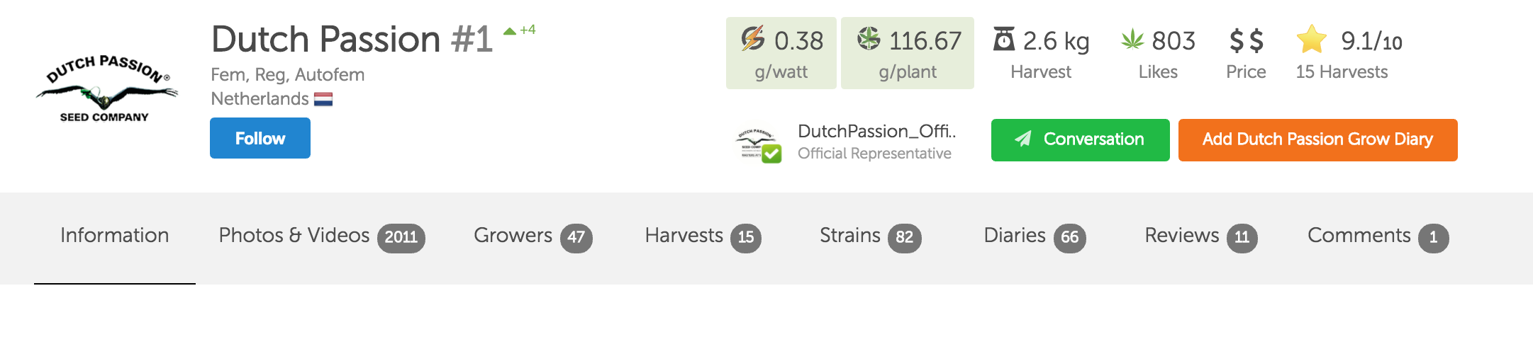The height and width of the screenshot is (344, 1533).
Task: View the Harvests tab
Action: 703,236
